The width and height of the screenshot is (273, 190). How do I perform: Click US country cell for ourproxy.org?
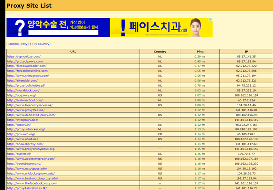160,95
